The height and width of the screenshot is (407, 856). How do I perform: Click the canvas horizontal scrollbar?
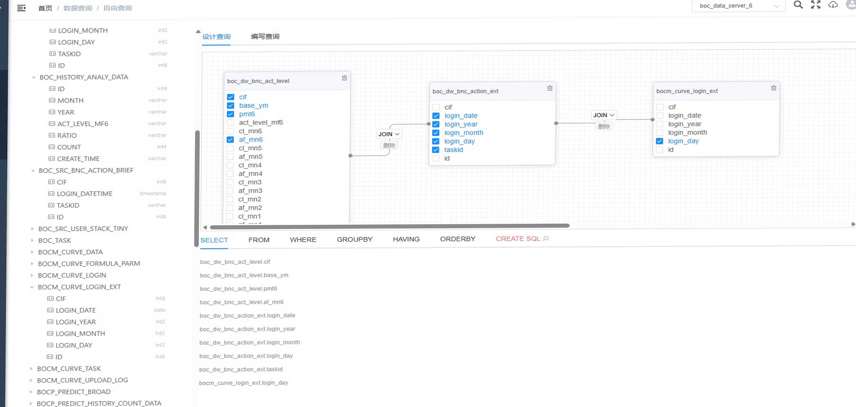pyautogui.click(x=390, y=226)
